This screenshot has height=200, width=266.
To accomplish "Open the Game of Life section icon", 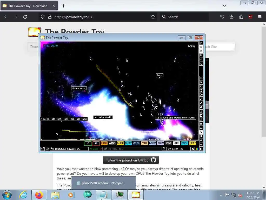I will coord(201,128).
